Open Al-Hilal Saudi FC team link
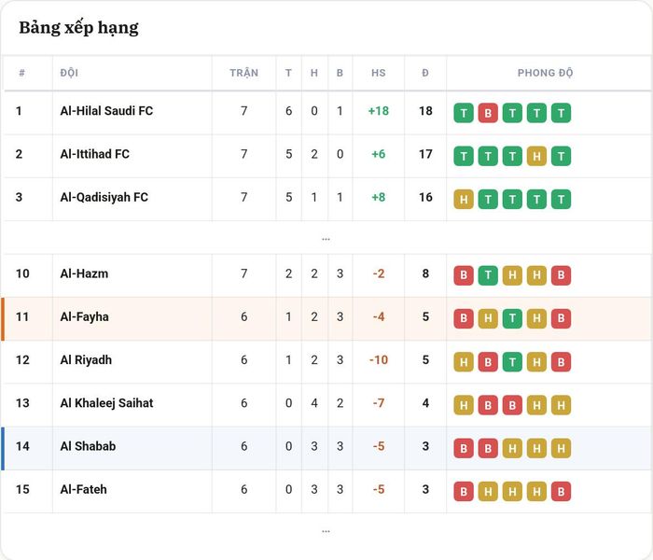 (x=106, y=111)
